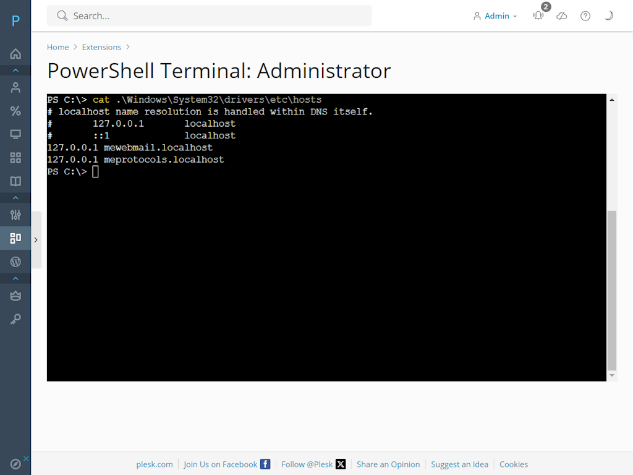Open the Clients section in the sidebar
Image resolution: width=633 pixels, height=475 pixels.
15,87
